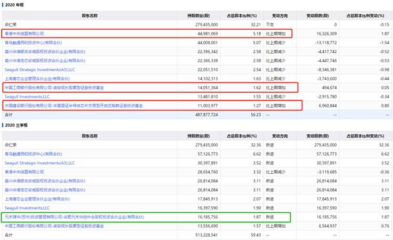Viewport: 393px width, 240px height.
Task: Click the total percentage 59.43
Action: tap(256, 235)
